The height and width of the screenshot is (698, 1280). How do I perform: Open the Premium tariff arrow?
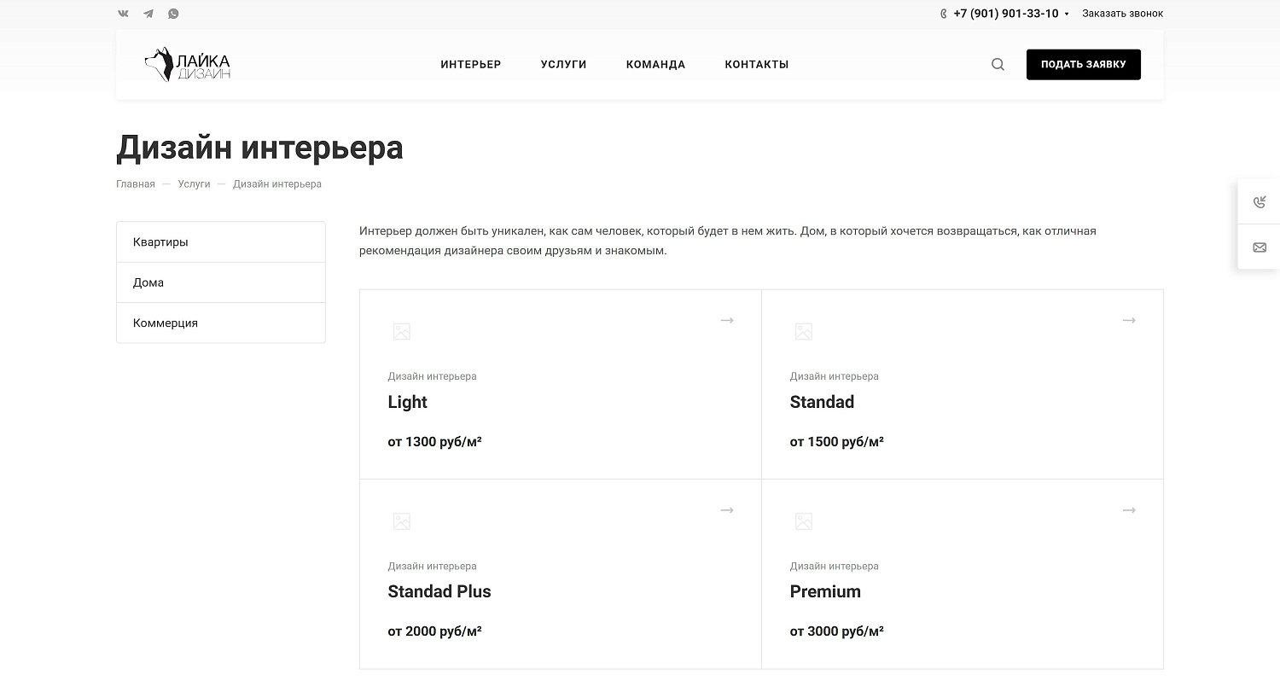1129,509
